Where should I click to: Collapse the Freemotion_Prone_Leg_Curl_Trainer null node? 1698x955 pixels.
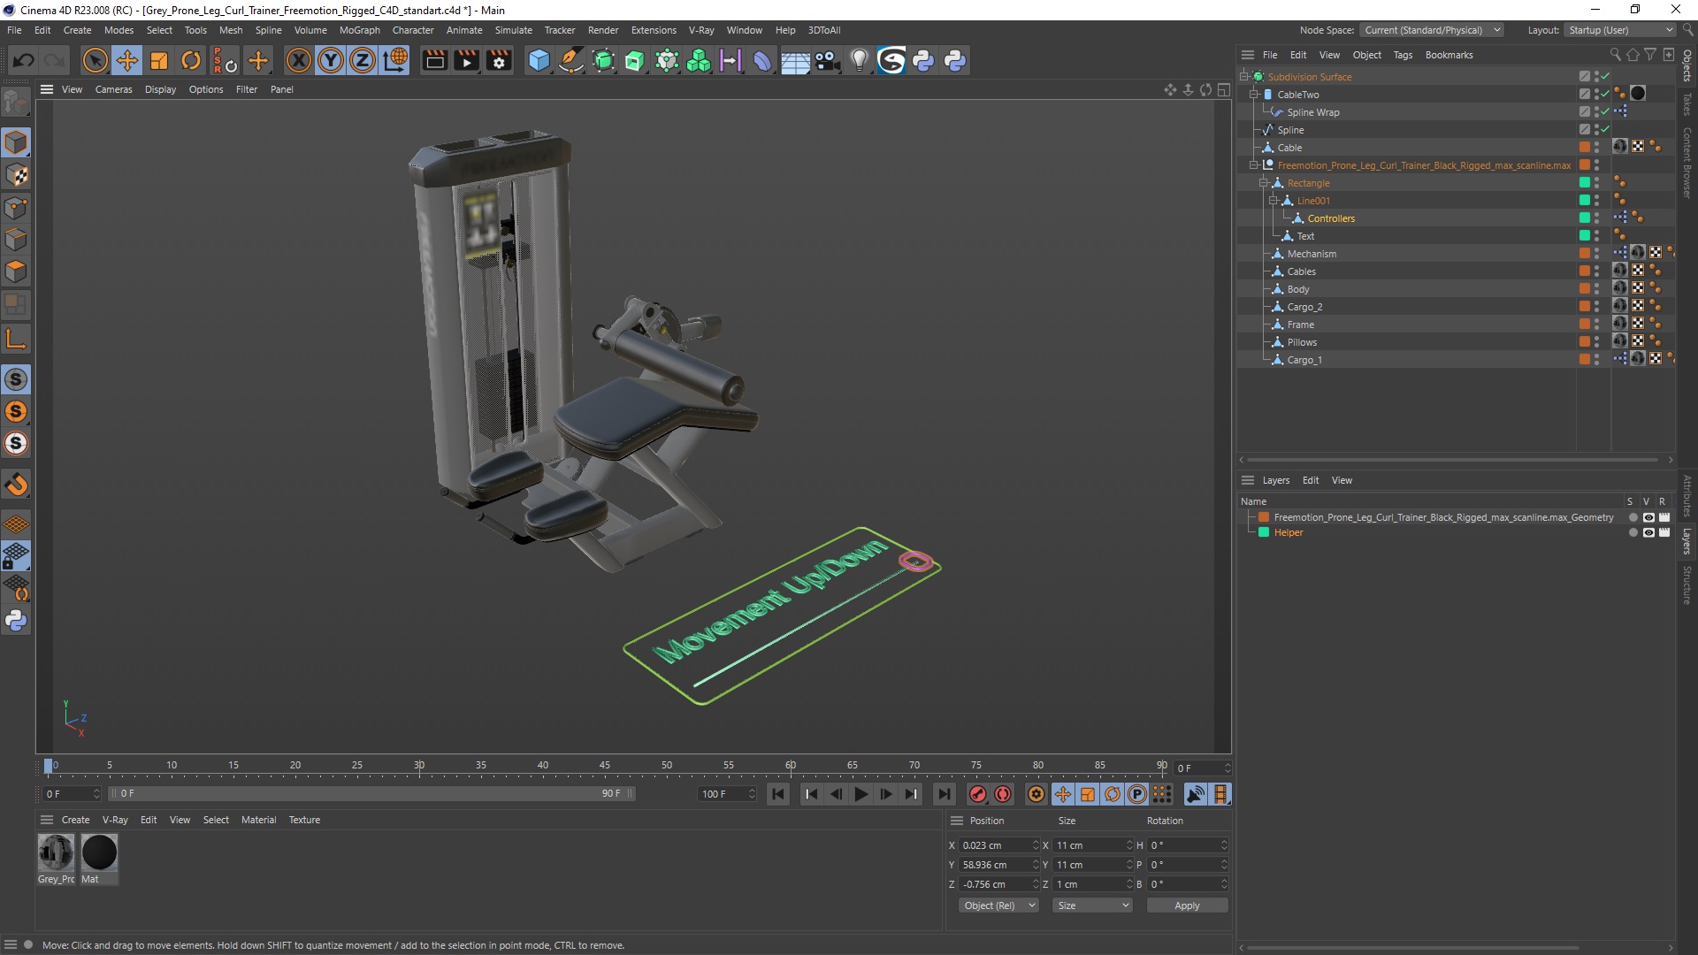pos(1254,165)
